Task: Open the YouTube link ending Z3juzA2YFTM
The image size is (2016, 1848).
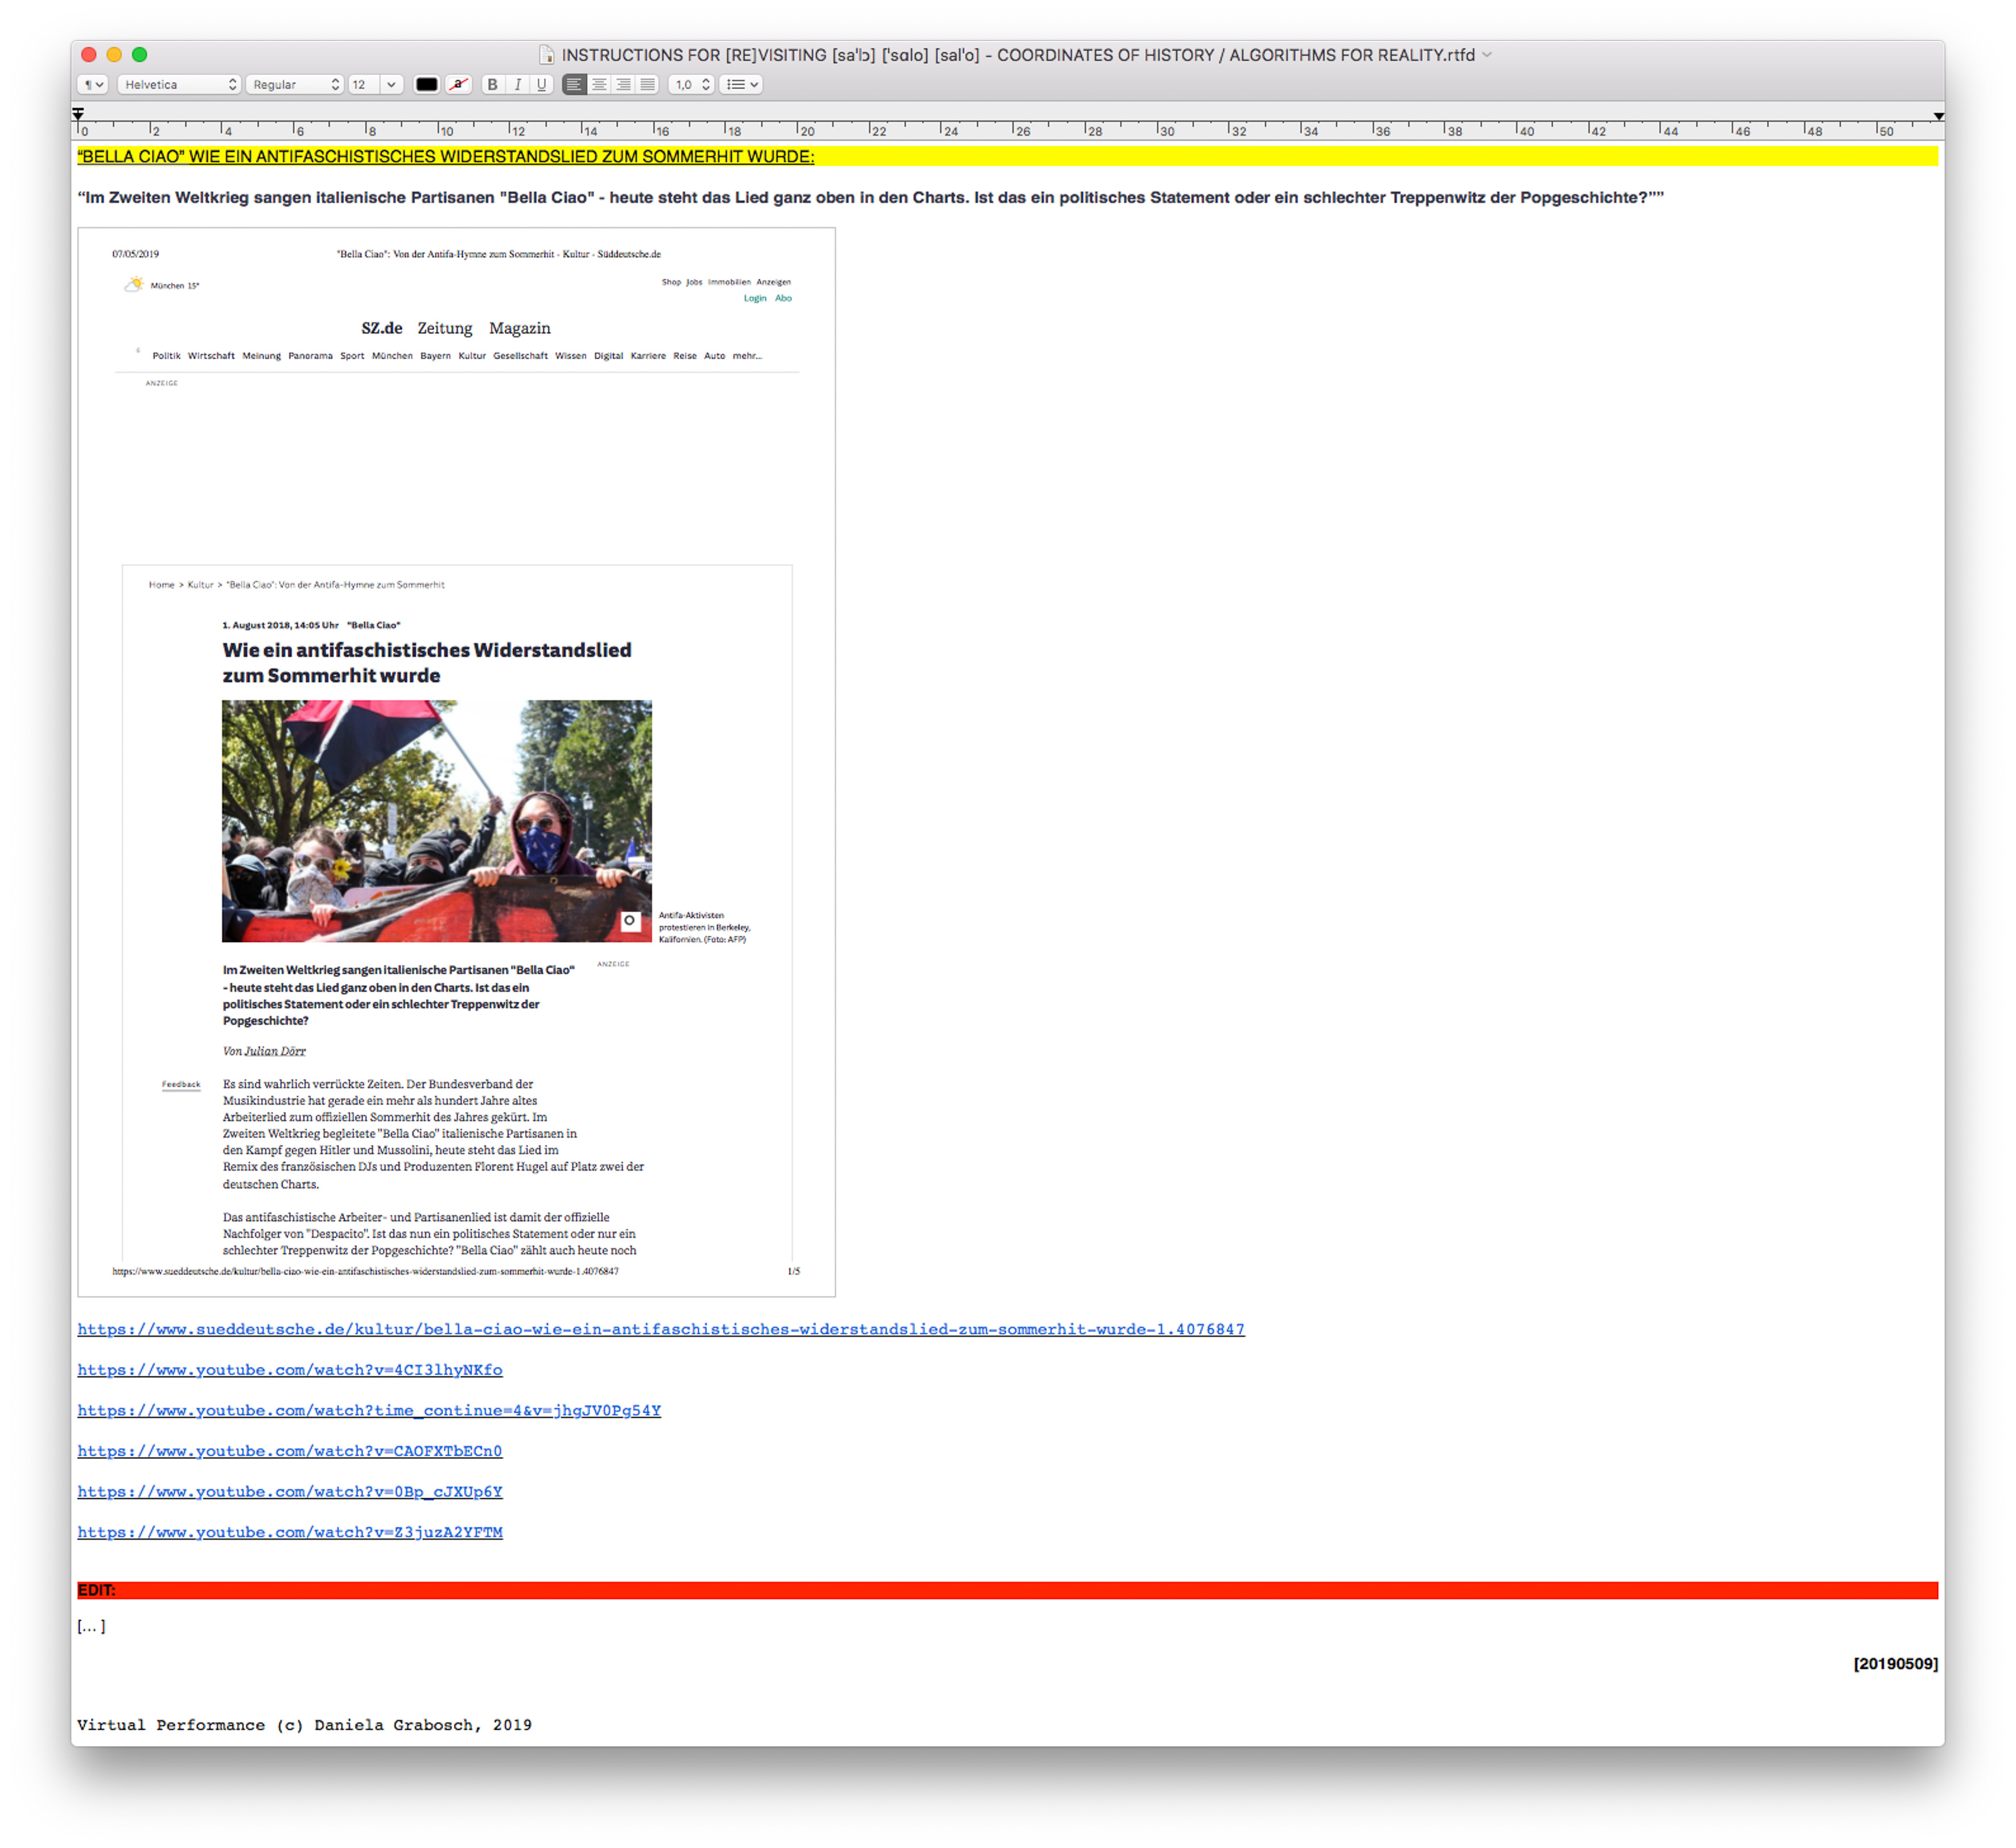Action: pos(290,1532)
